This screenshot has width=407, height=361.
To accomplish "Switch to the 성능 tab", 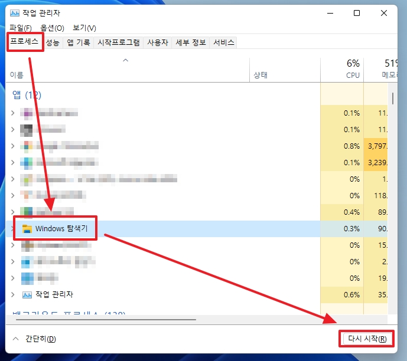I will coord(53,42).
